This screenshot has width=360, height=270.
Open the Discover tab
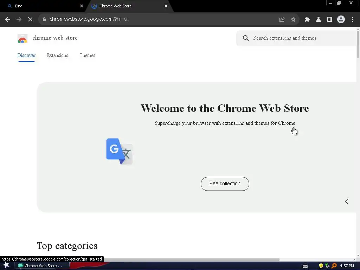coord(26,56)
